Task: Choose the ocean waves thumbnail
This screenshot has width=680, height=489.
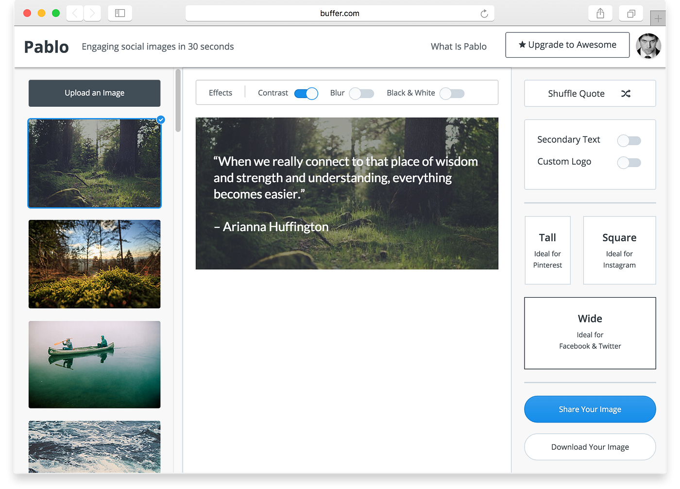Action: pyautogui.click(x=94, y=447)
